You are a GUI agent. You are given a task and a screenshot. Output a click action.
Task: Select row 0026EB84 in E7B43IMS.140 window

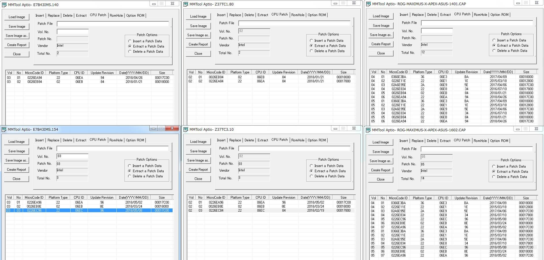(89, 82)
